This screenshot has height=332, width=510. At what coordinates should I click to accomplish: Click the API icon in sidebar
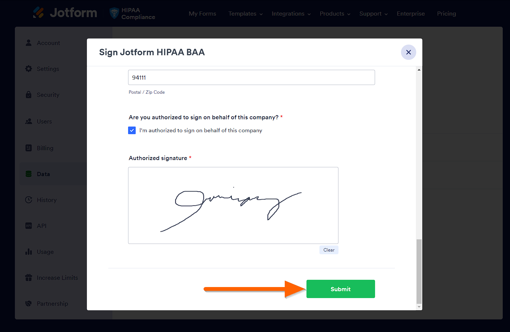click(29, 226)
